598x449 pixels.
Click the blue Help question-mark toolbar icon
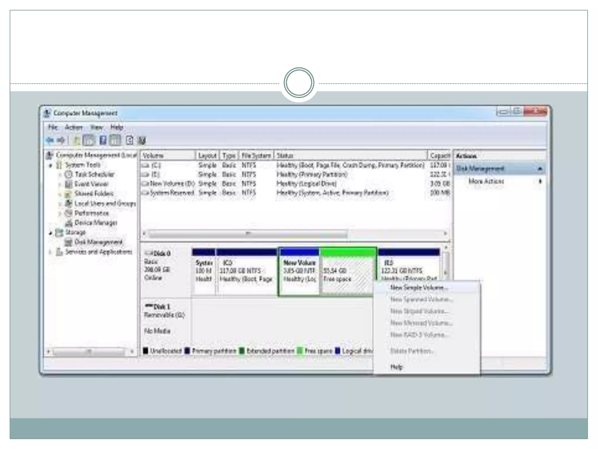pyautogui.click(x=102, y=140)
